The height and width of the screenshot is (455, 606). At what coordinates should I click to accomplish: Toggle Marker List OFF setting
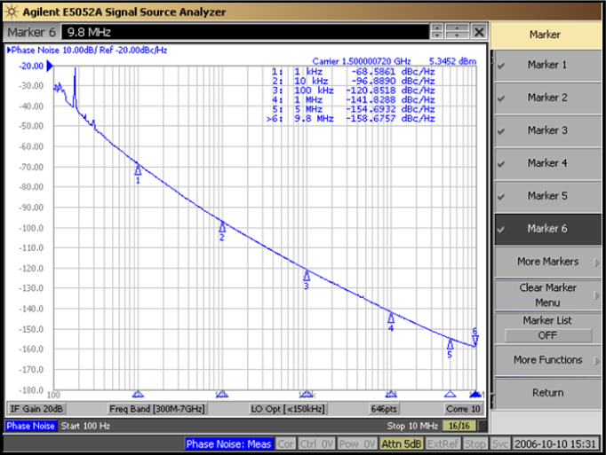(547, 336)
